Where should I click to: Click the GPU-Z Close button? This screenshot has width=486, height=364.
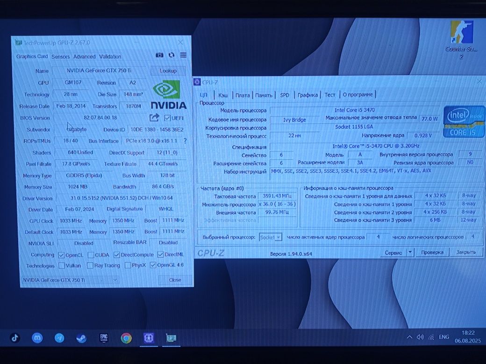point(175,280)
